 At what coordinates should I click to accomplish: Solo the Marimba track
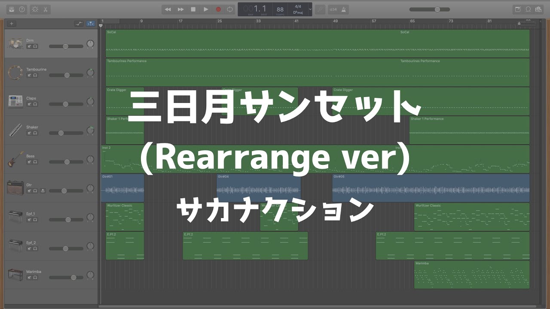coord(35,277)
